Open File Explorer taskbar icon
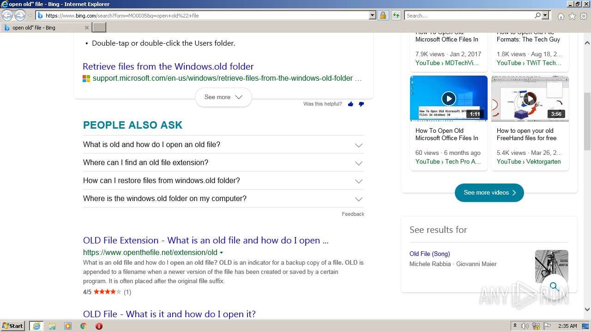This screenshot has height=332, width=591. (x=52, y=326)
